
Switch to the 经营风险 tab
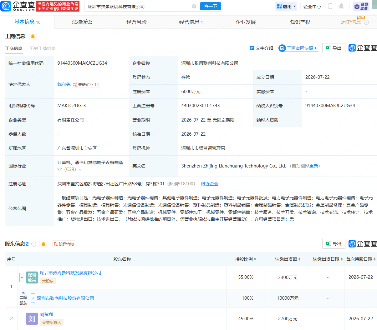pyautogui.click(x=136, y=22)
